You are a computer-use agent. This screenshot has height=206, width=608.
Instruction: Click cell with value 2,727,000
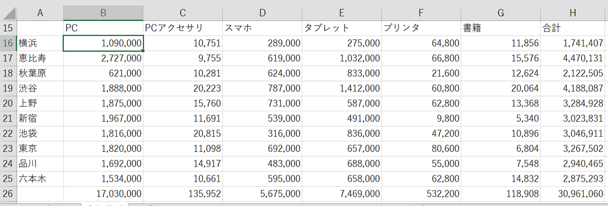(x=103, y=58)
